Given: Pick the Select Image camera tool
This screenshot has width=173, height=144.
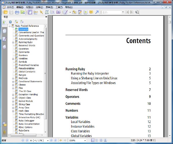Looking at the screenshot, I should [58, 12].
